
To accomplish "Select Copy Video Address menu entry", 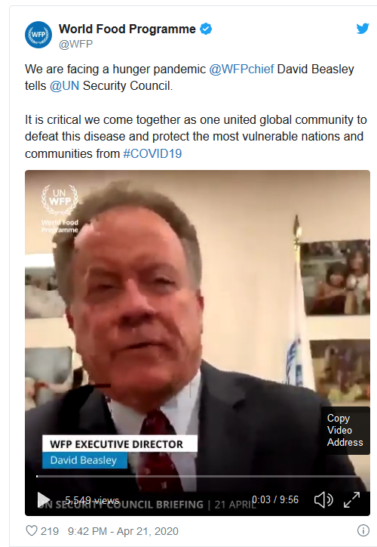I will click(345, 430).
